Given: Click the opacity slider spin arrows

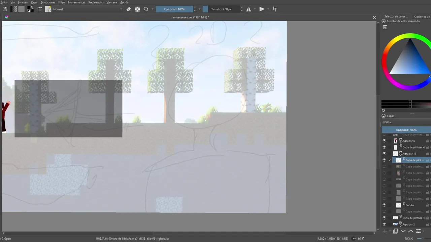Looking at the screenshot, I should click(195, 9).
